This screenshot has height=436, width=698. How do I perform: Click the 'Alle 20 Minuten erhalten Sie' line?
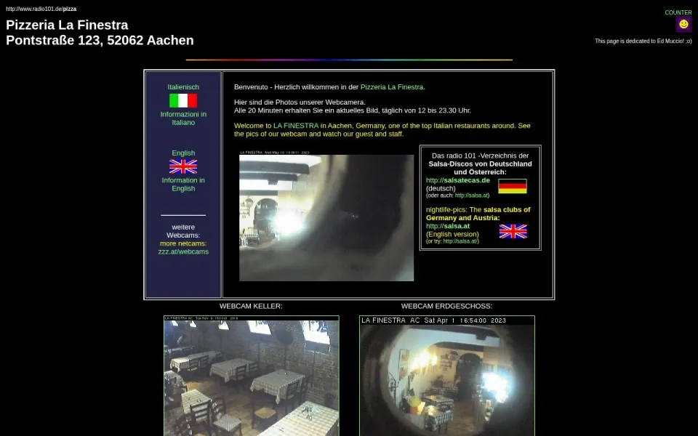353,110
